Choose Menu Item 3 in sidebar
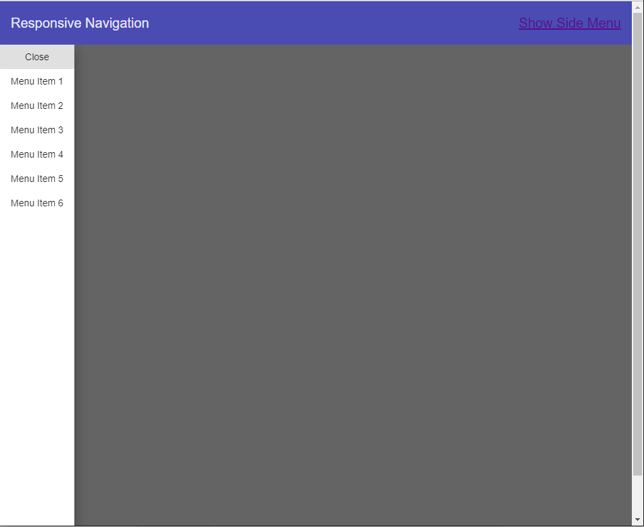The width and height of the screenshot is (644, 527). (37, 130)
